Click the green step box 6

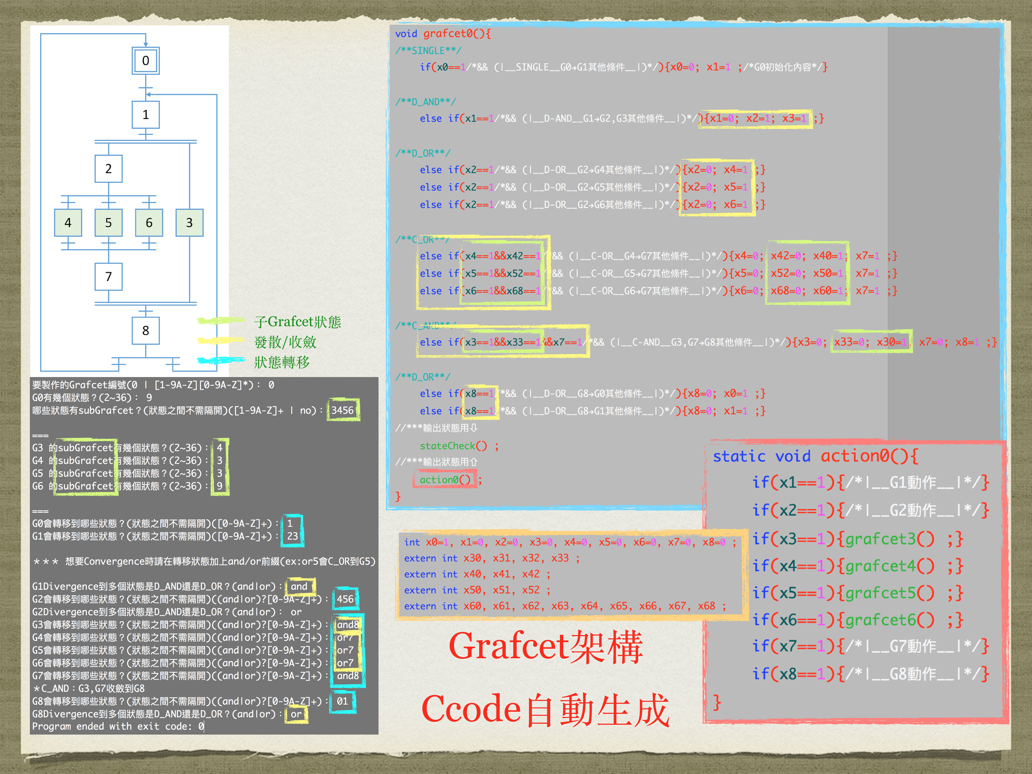(149, 223)
